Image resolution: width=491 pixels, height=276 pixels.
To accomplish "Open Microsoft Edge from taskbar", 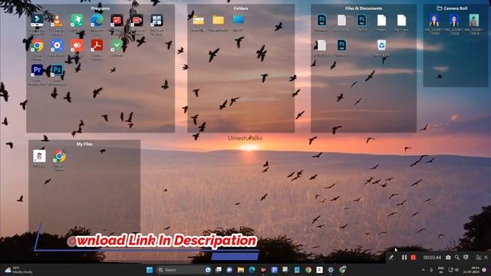I will 252,270.
